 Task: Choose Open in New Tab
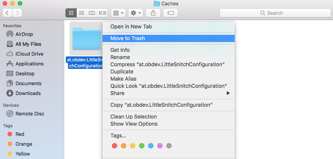[x=169, y=27]
